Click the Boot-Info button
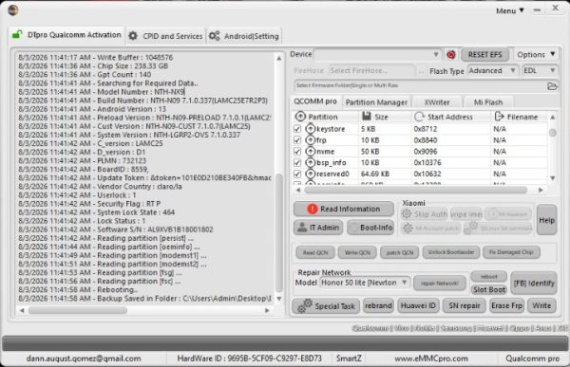The width and height of the screenshot is (570, 367). tap(370, 228)
